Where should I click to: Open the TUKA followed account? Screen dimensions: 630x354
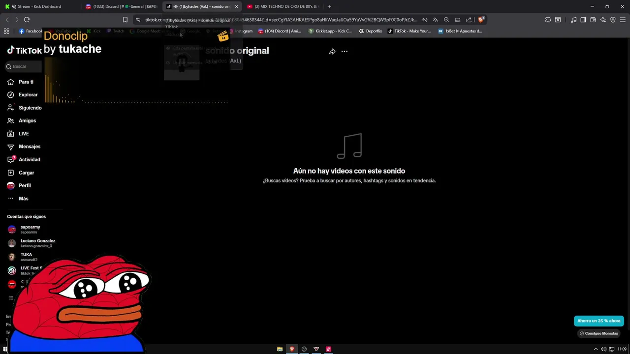(x=23, y=257)
